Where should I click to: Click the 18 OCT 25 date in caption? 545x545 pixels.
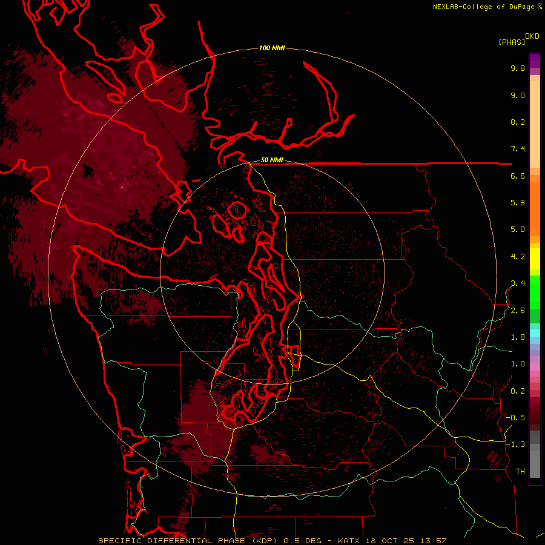tap(389, 541)
